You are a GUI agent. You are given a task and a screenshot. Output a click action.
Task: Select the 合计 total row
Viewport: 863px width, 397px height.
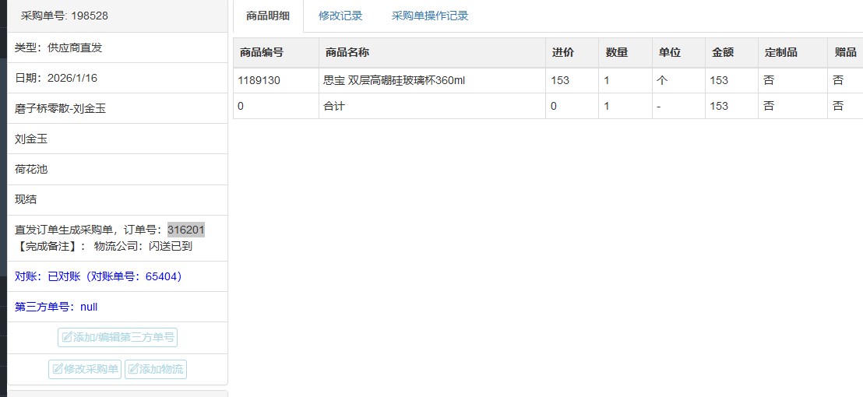pyautogui.click(x=334, y=106)
